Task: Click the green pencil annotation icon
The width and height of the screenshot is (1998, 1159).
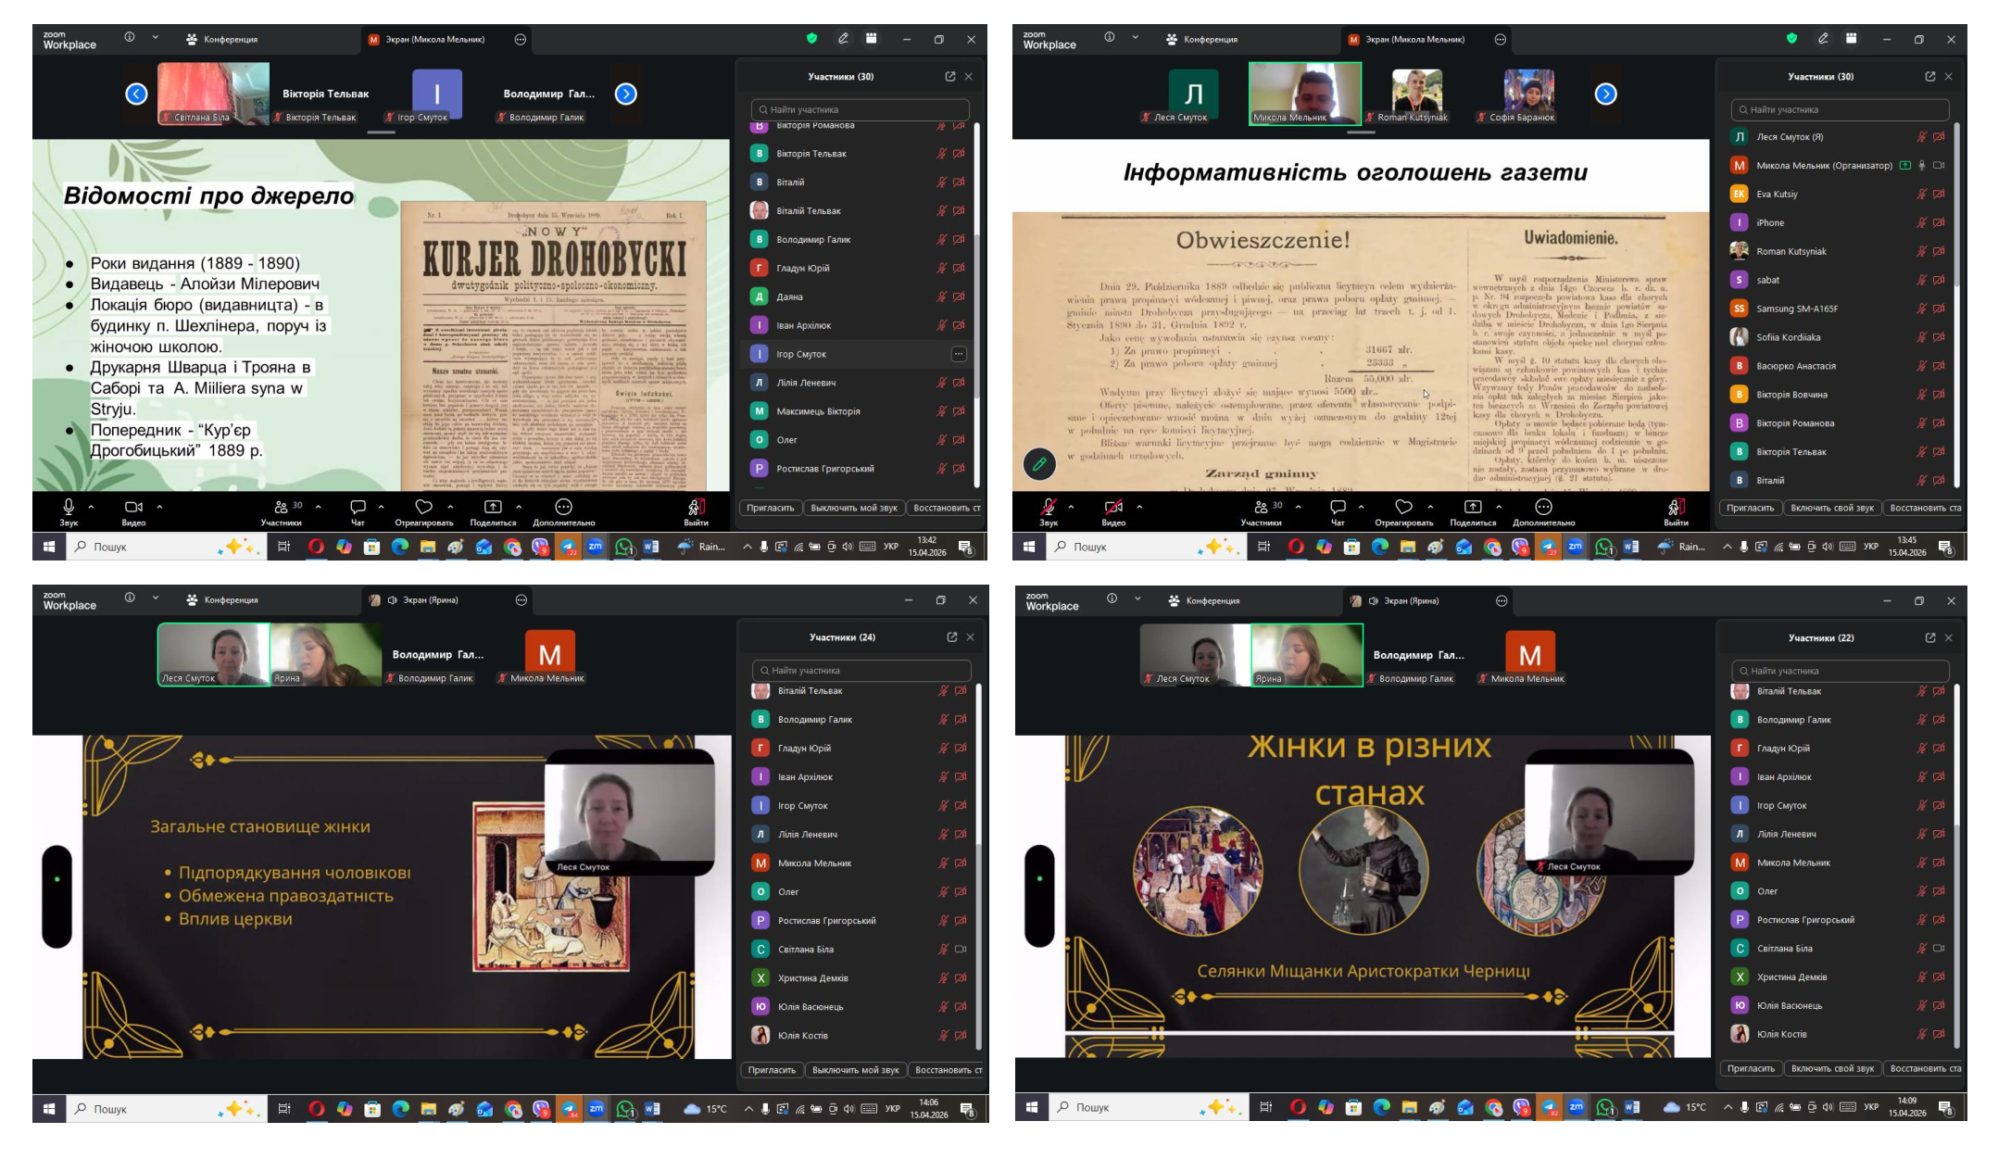Action: (x=1039, y=463)
